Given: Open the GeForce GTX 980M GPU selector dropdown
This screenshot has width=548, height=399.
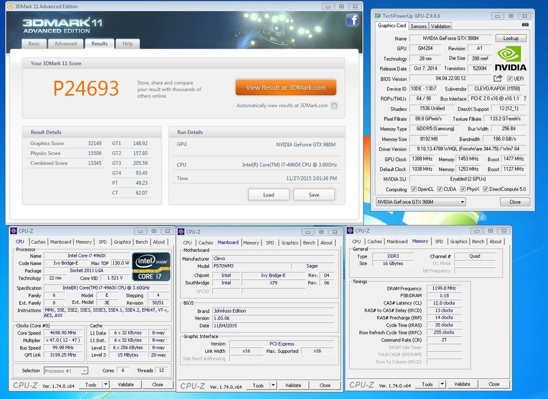Looking at the screenshot, I should [420, 202].
